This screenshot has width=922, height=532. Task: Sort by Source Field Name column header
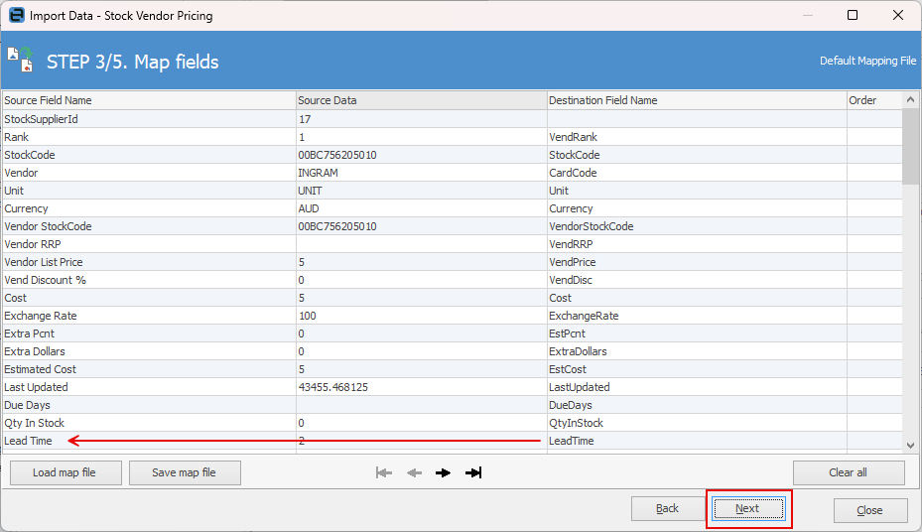(x=149, y=100)
